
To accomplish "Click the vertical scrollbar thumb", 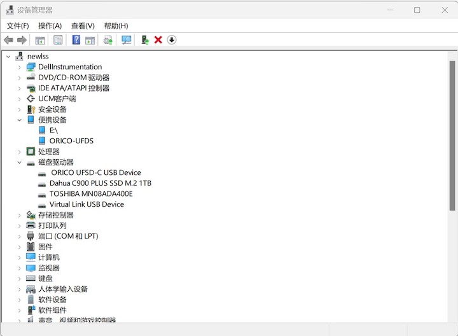I will click(x=452, y=134).
